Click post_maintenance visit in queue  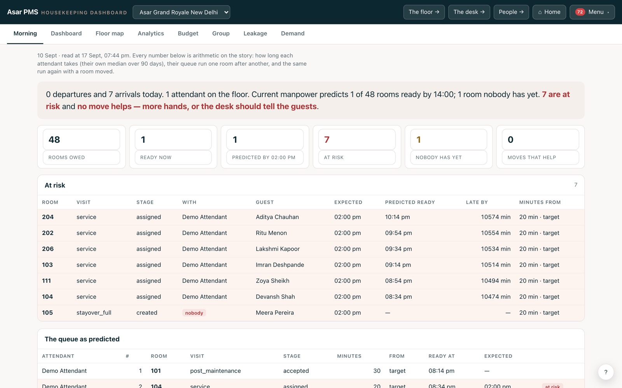click(x=215, y=371)
